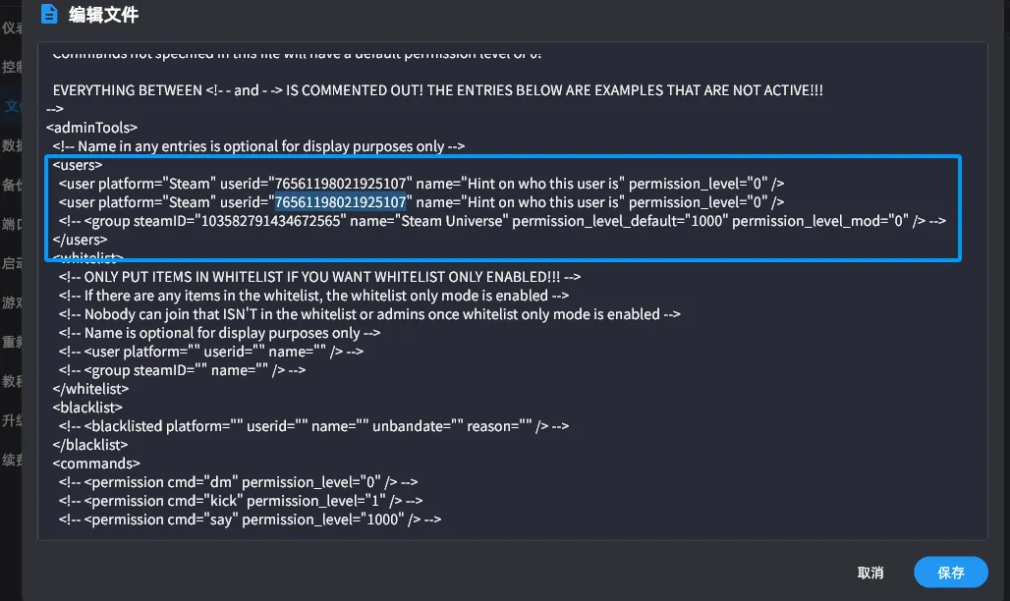Select the highlighted blue 文 sidebar item
This screenshot has height=601, width=1010.
(12, 106)
